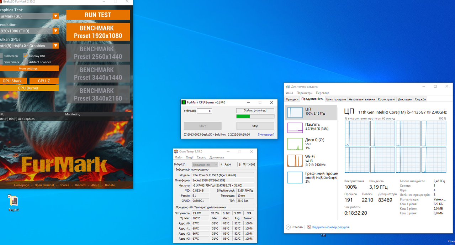Screen dimensions: 455x245
Task: Open the FurMark Homepage footer link
Action: coord(22,185)
